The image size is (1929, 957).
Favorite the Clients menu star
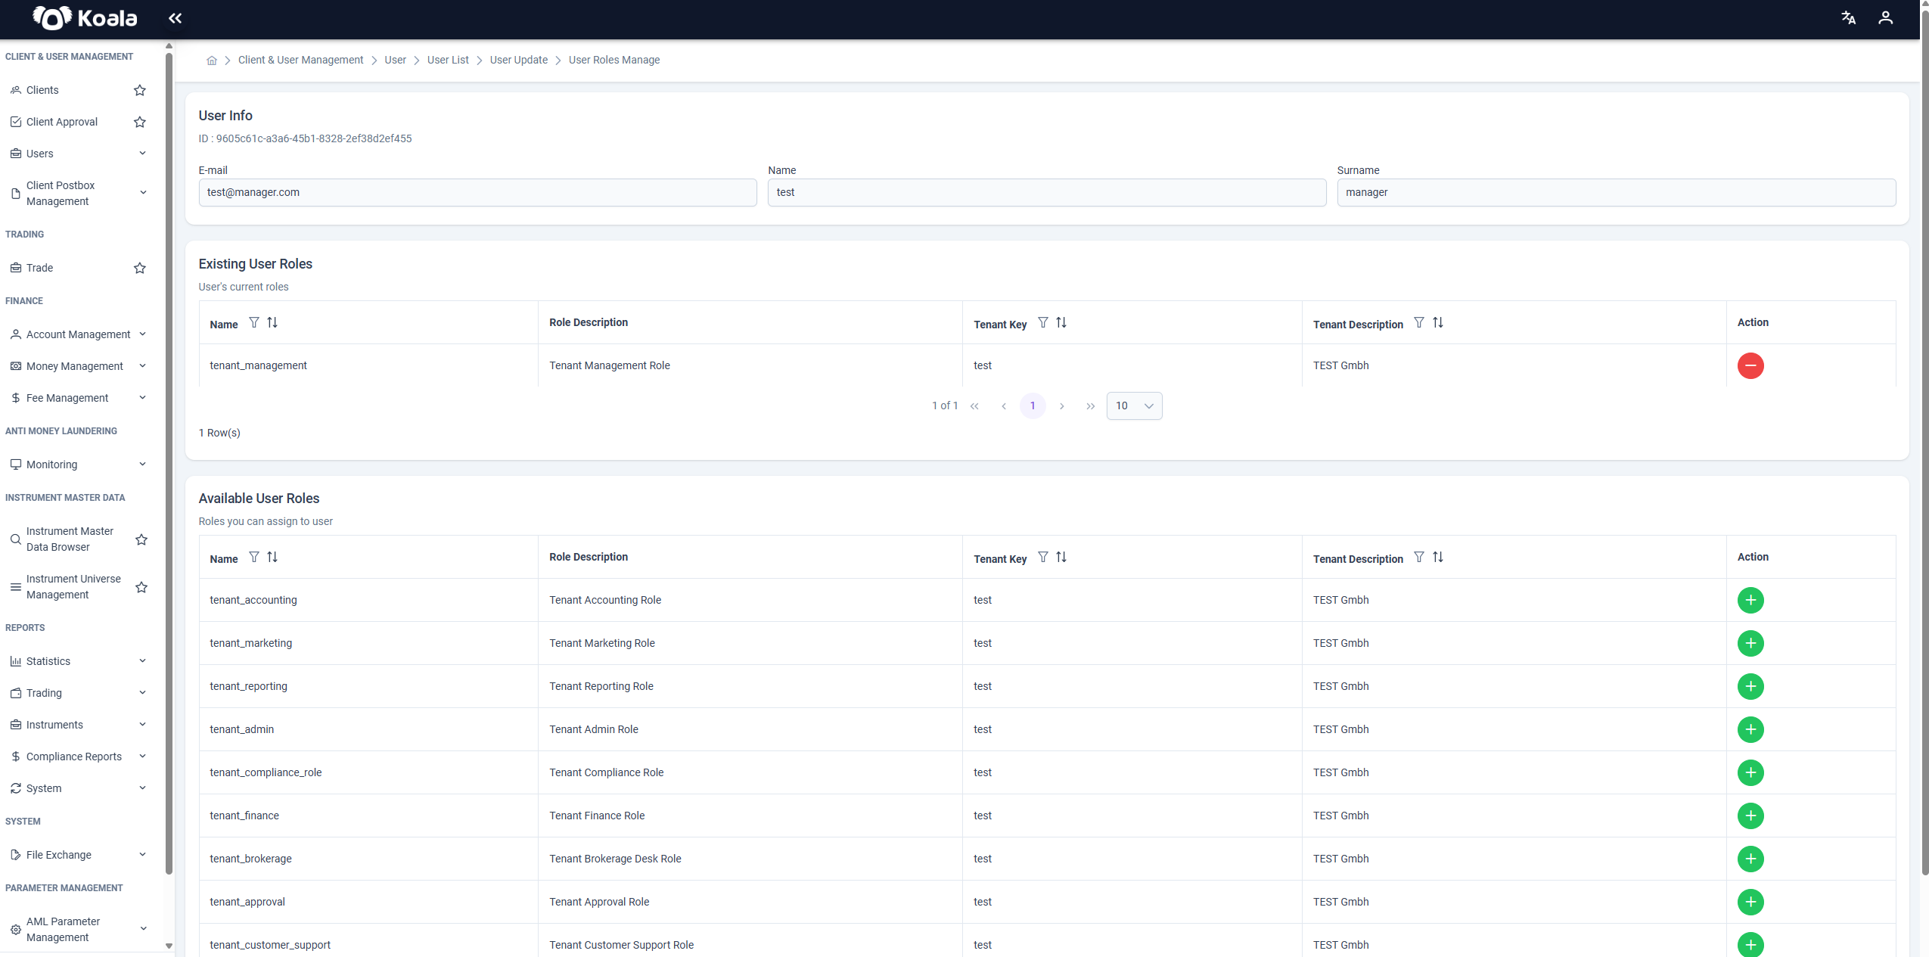coord(140,90)
